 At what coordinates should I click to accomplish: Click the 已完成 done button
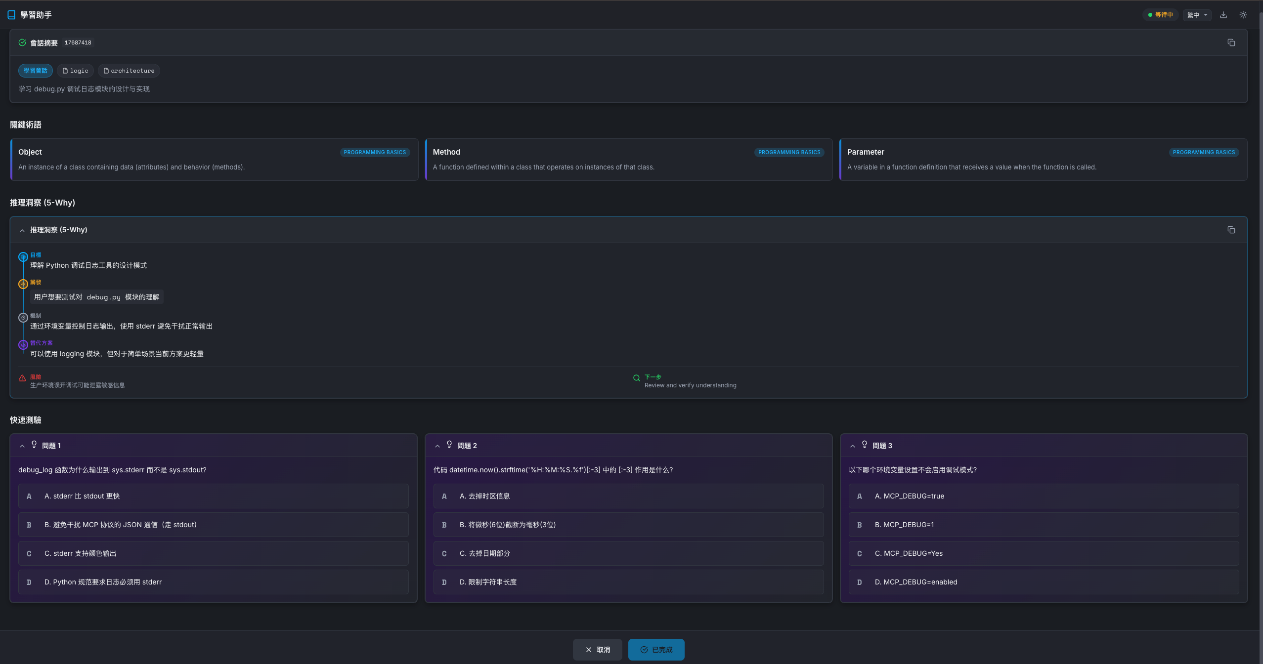tap(656, 650)
